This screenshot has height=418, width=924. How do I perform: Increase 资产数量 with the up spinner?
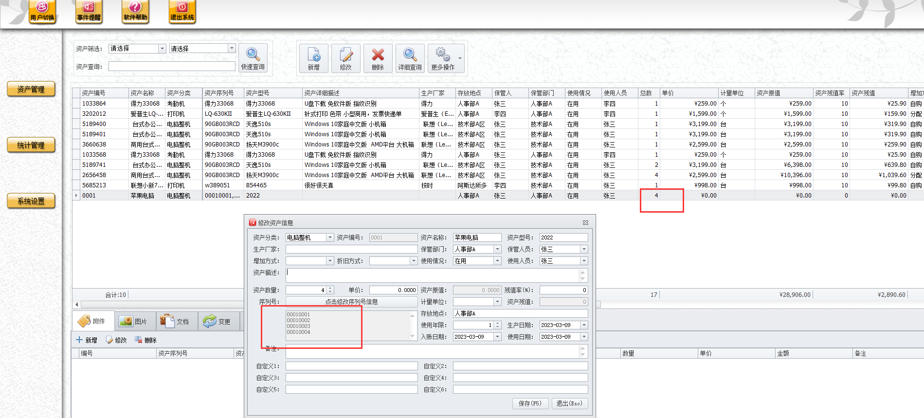coord(330,288)
